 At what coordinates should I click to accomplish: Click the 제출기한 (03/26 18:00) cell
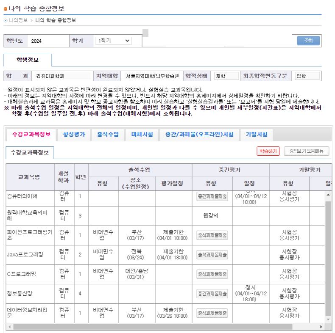tap(173, 313)
